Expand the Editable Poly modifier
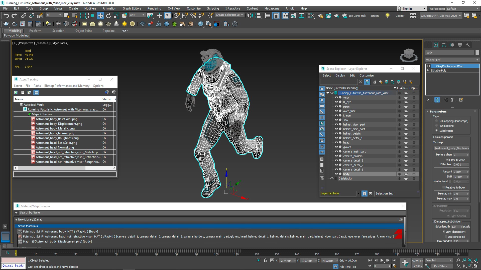 [428, 70]
